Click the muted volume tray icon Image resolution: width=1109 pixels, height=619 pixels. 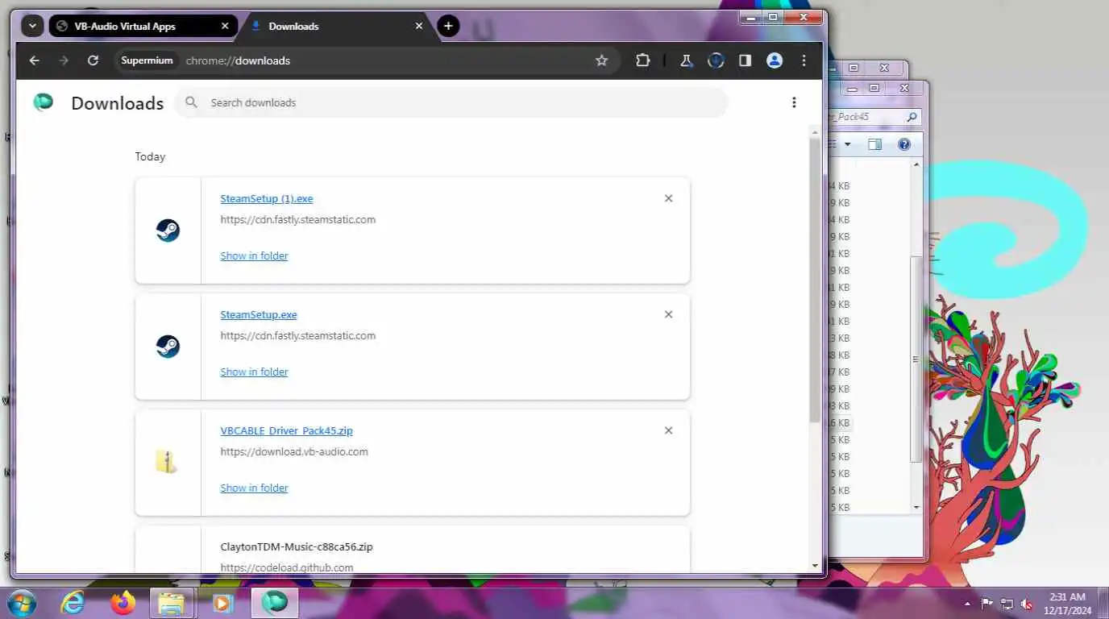(x=1027, y=604)
